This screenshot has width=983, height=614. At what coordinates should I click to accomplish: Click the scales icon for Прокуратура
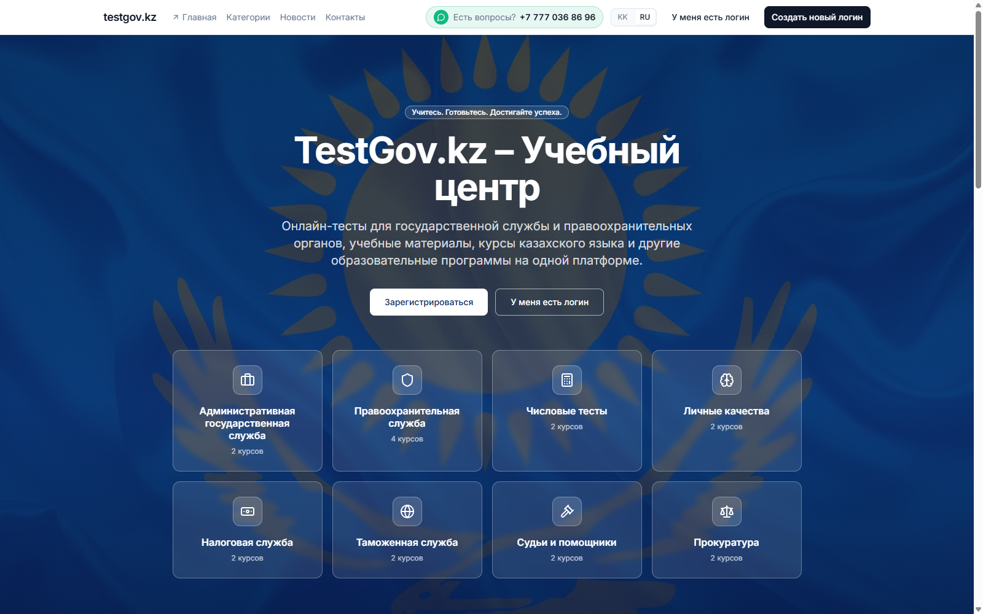pyautogui.click(x=727, y=511)
